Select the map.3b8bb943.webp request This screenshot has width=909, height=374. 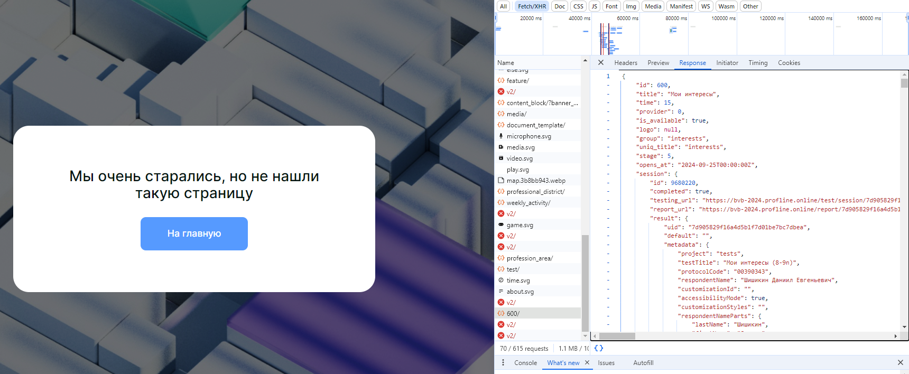click(x=535, y=181)
